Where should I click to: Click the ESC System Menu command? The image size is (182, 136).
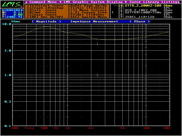click(x=87, y=17)
